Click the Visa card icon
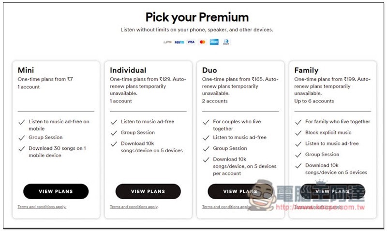Screen dimensions: 387x231 click(x=191, y=42)
